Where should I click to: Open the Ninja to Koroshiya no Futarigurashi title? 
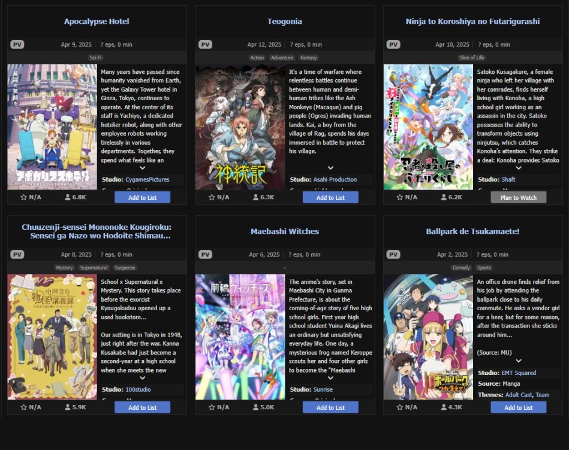(x=472, y=22)
